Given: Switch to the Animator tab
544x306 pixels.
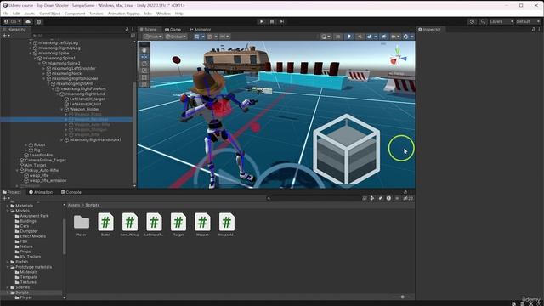Looking at the screenshot, I should click(x=200, y=30).
